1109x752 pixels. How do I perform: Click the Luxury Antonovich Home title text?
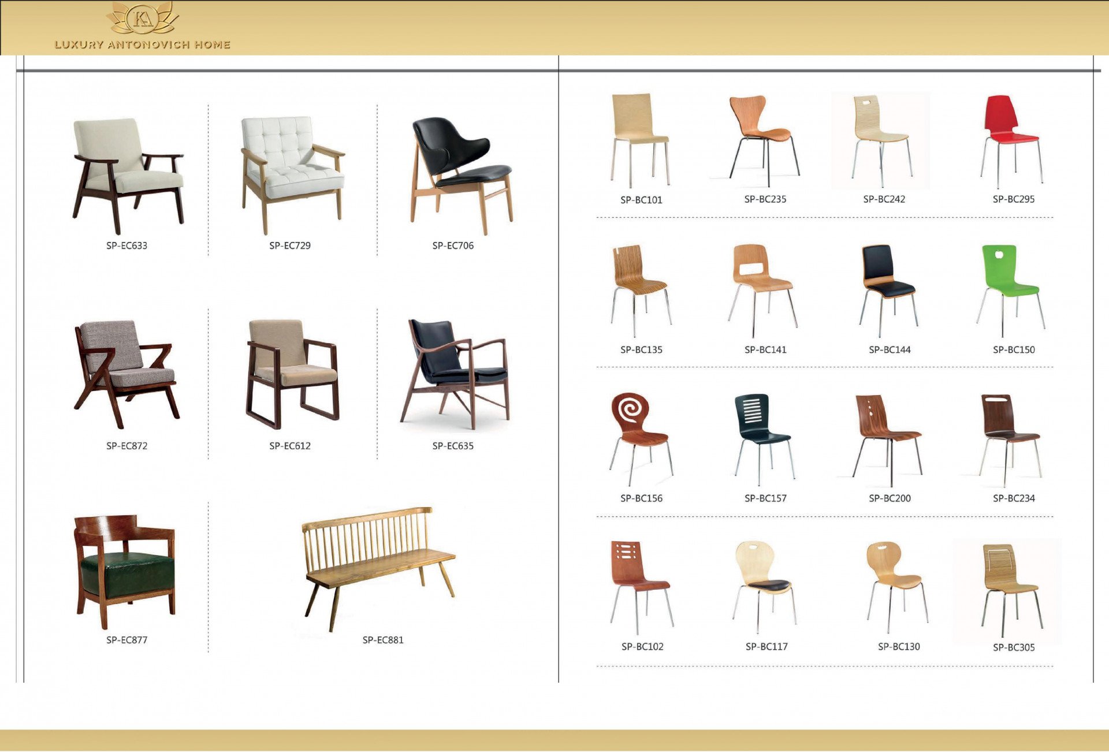(x=142, y=44)
